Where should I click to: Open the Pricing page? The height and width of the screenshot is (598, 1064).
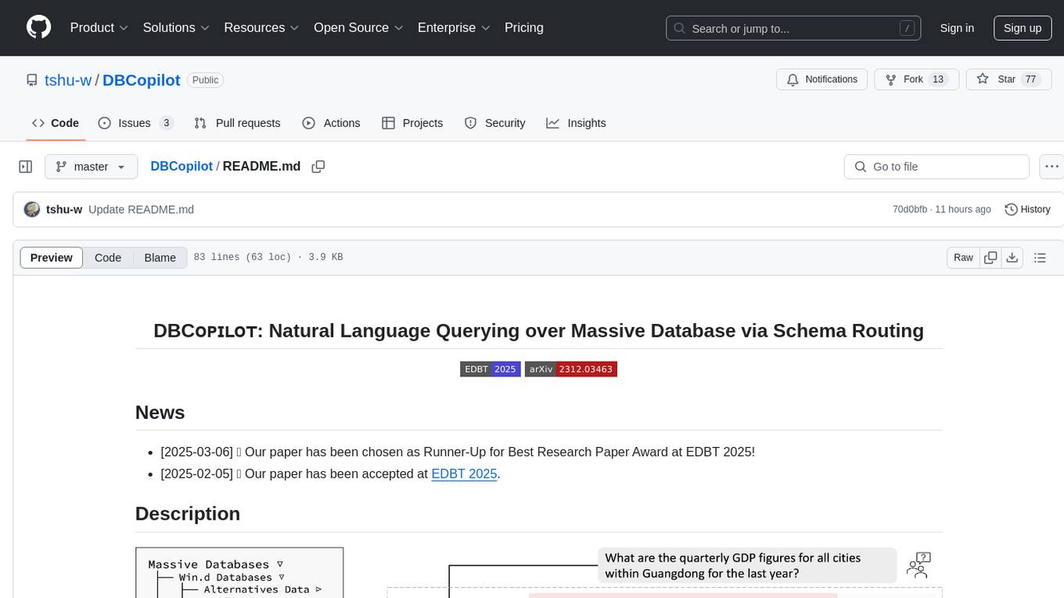524,27
